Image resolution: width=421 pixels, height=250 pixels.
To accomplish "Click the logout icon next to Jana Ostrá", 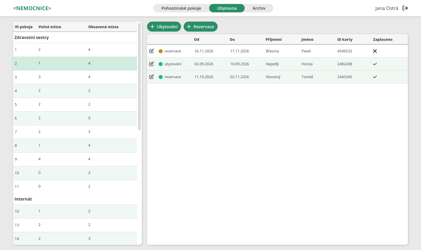I will pyautogui.click(x=405, y=8).
